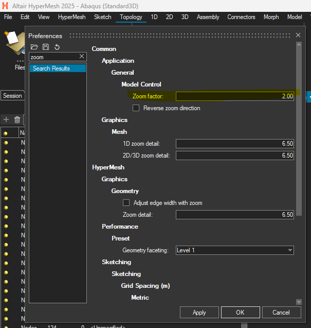
Task: Confirm preferences with OK button
Action: tap(241, 313)
